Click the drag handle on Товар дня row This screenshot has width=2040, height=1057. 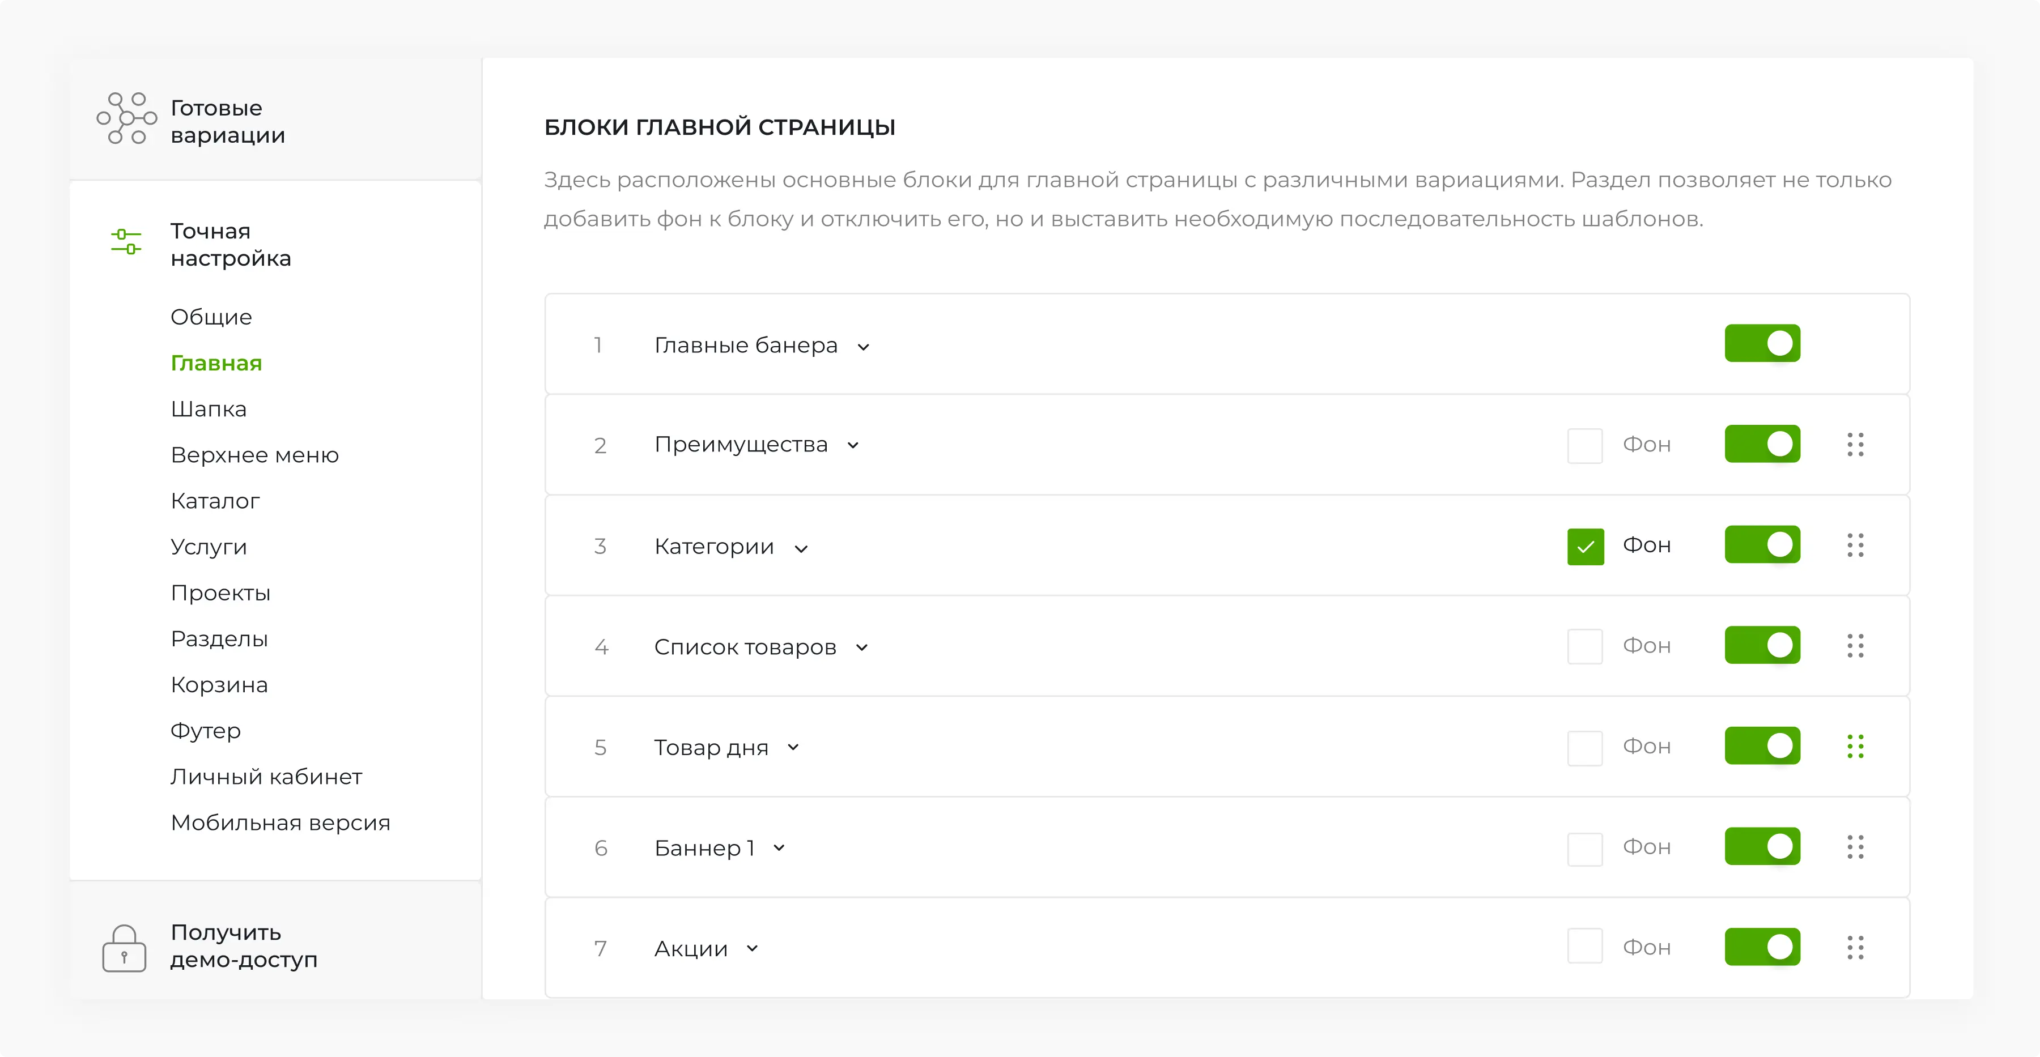pos(1856,746)
